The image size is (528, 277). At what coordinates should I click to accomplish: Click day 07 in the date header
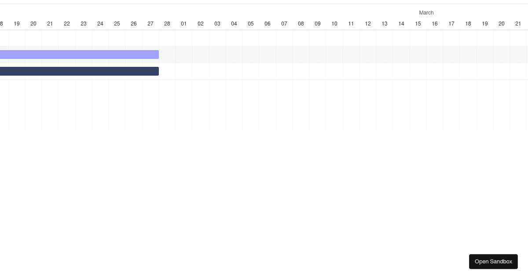[x=284, y=24]
